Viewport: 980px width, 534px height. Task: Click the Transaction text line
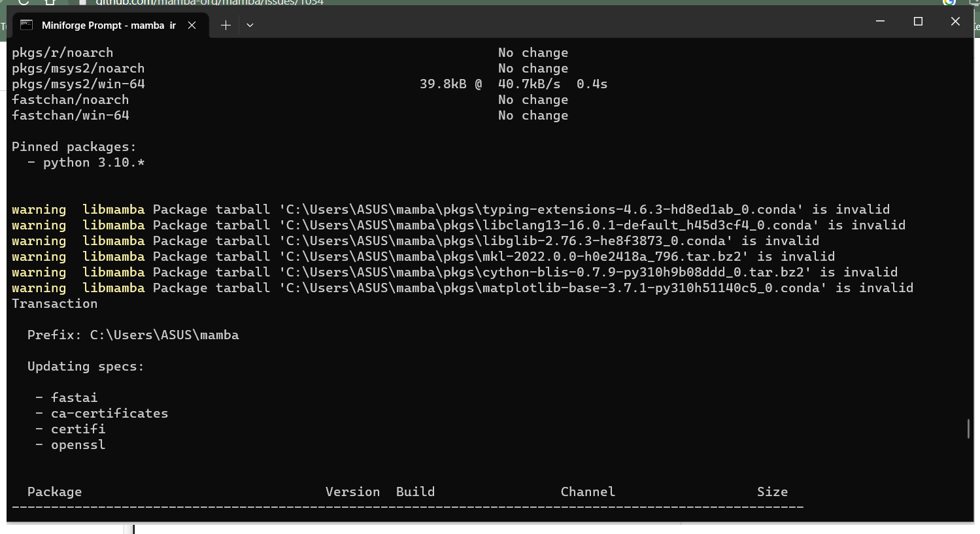click(54, 303)
